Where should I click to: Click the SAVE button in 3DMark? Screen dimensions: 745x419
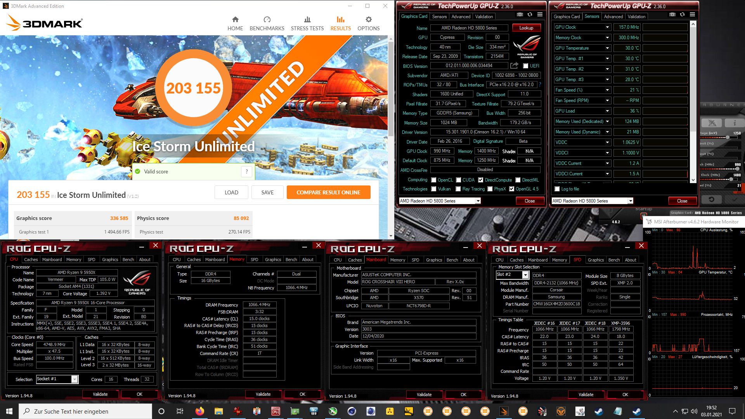[x=267, y=192]
